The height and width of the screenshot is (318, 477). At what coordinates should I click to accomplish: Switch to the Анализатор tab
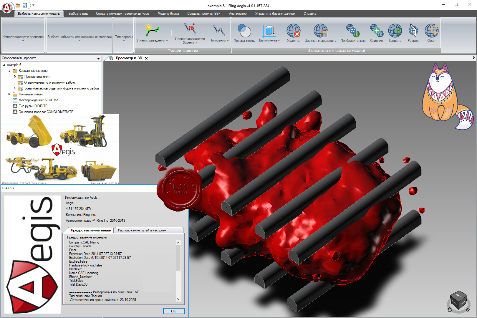click(x=238, y=14)
